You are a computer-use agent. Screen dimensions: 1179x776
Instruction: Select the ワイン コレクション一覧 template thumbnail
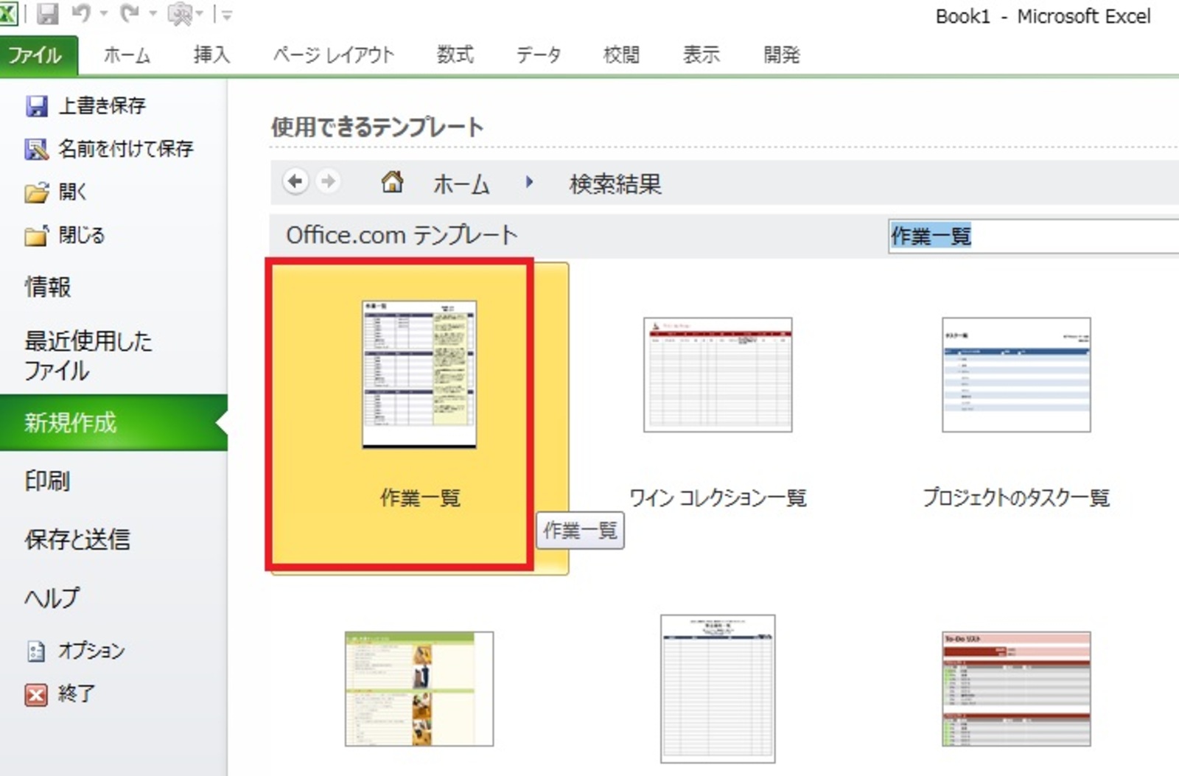[717, 375]
